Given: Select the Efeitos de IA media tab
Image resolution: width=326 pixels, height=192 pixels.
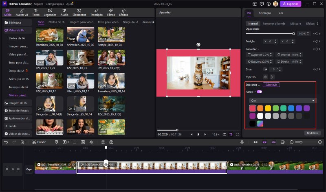Looking at the screenshot, I should 56,22.
